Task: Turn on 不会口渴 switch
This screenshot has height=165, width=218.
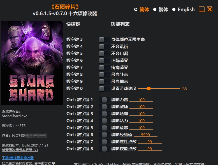Action: (x=104, y=54)
